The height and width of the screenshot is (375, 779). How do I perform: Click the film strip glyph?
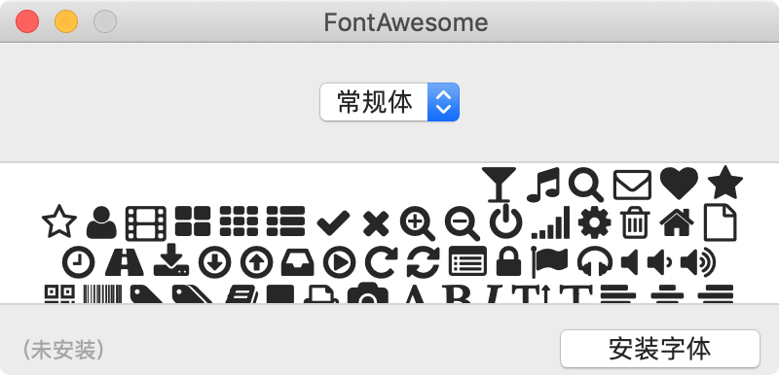pos(145,223)
